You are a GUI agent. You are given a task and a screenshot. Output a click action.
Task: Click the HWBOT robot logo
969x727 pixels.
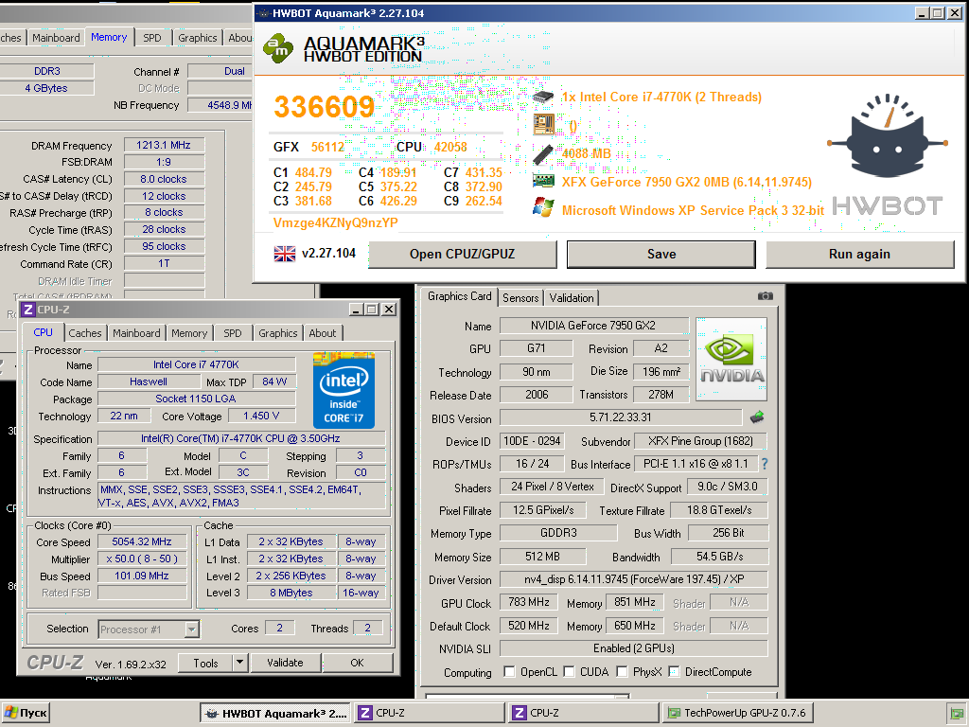tap(888, 137)
